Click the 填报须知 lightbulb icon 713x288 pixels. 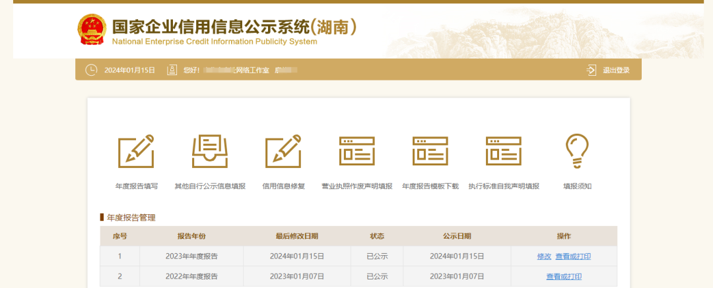point(577,151)
